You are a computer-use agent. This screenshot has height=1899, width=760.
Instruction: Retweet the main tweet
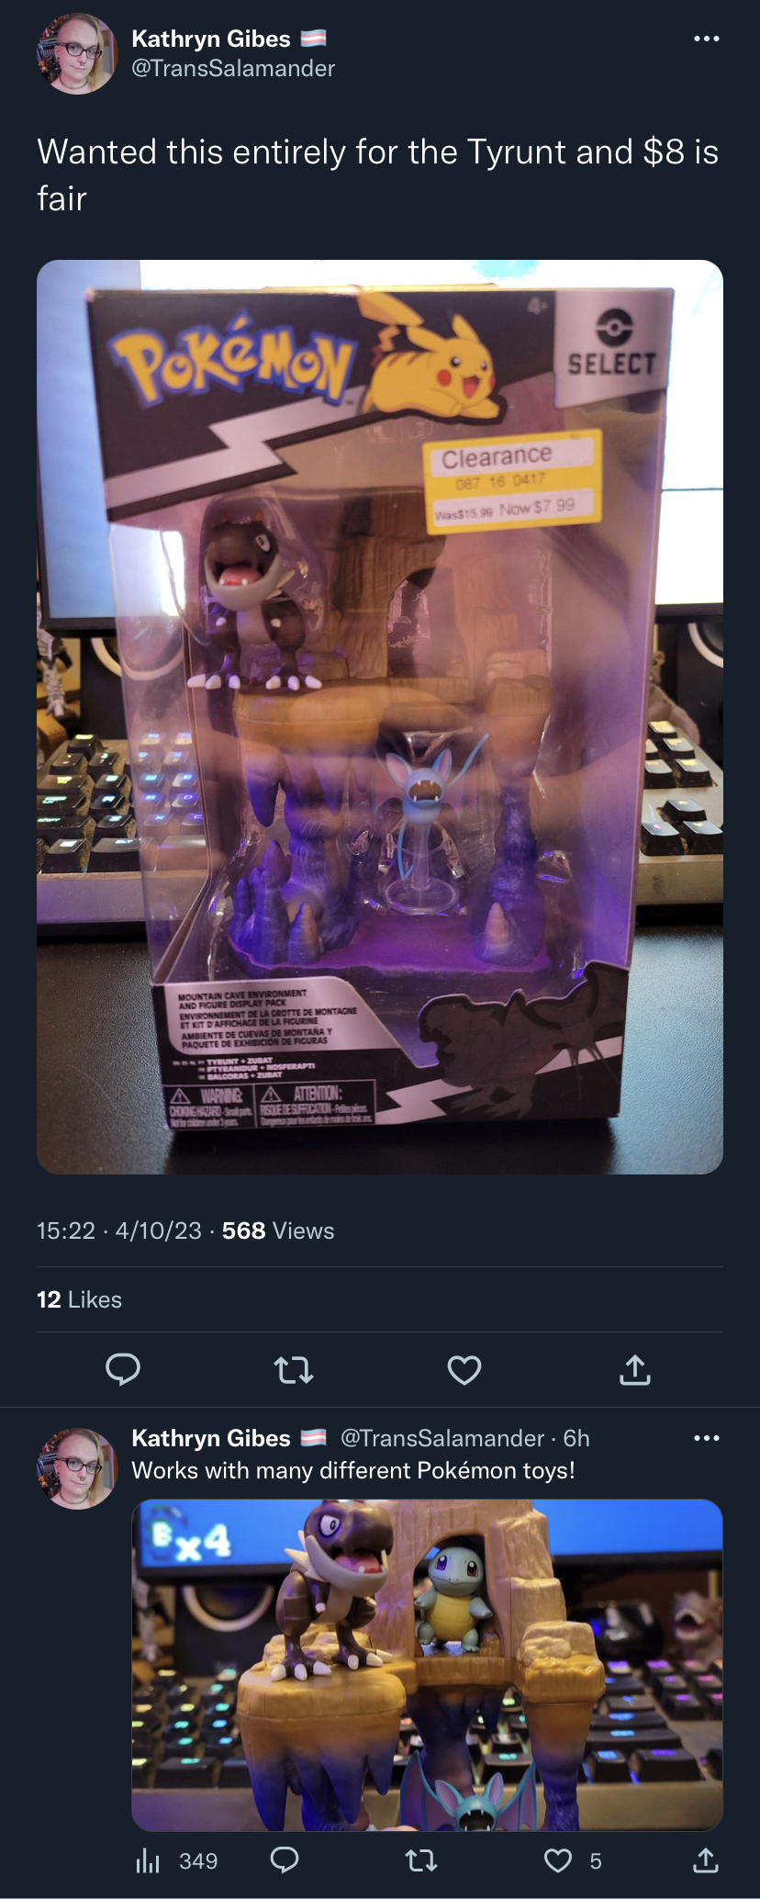coord(294,1370)
